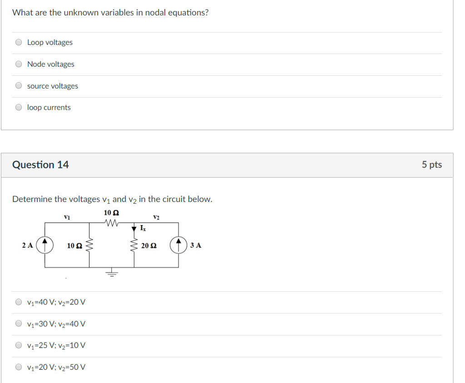
Task: Click the 2 A current source symbol
Action: click(44, 245)
